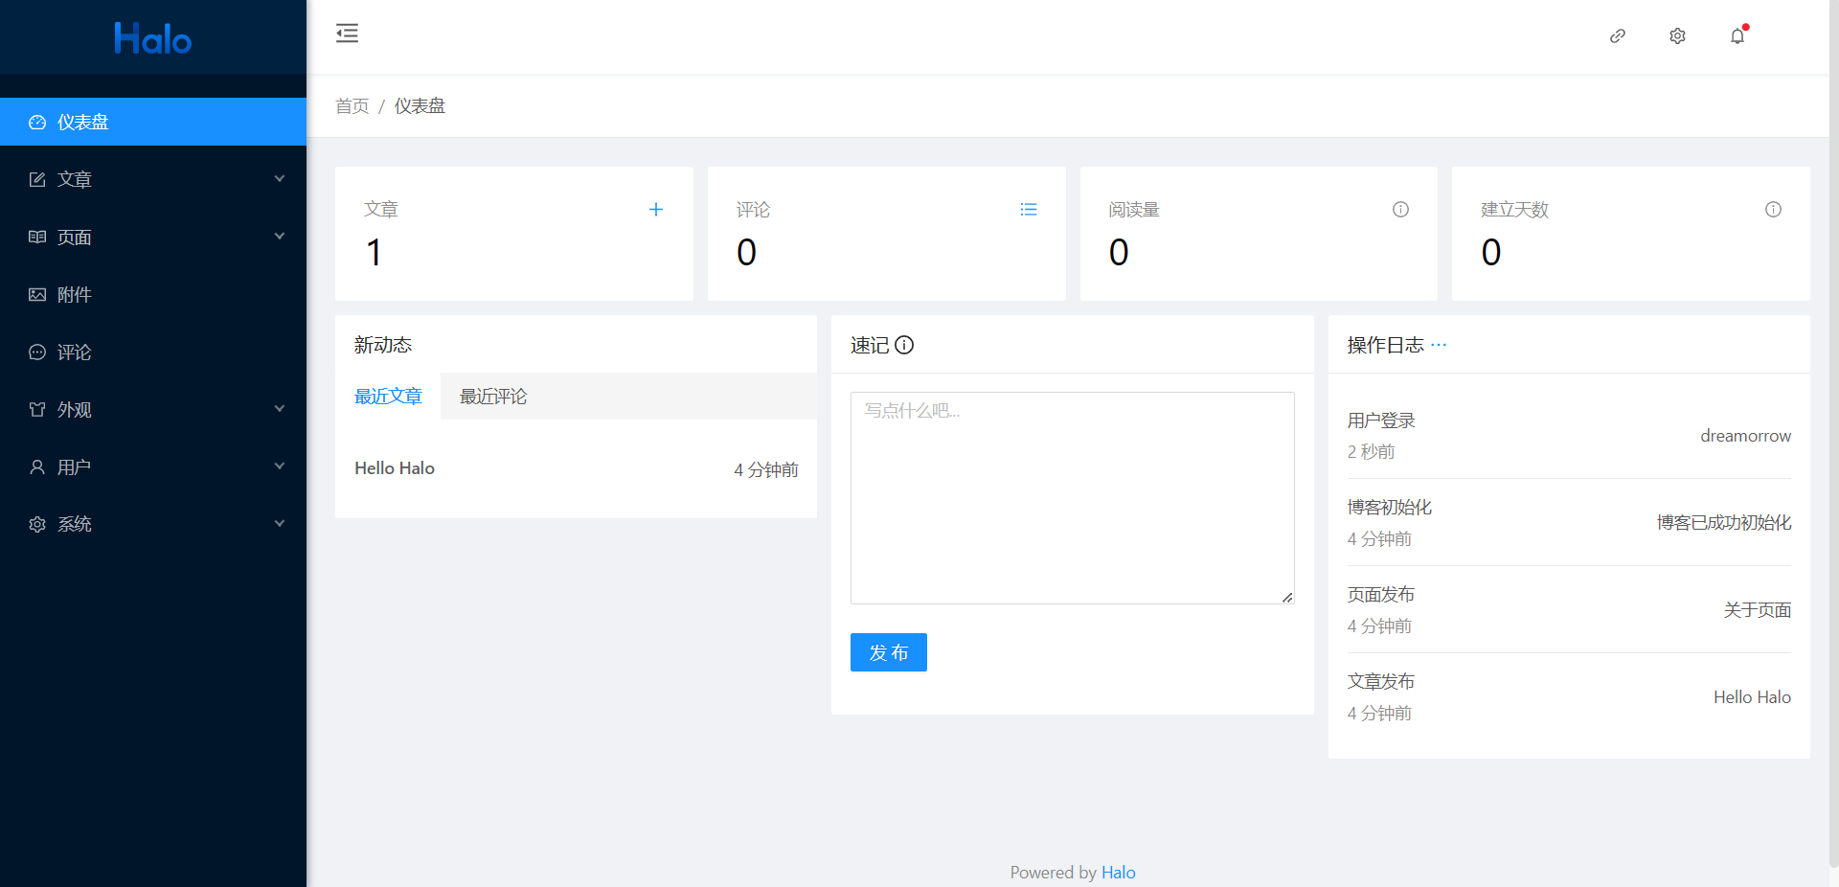Expand the 文章 sidebar submenu

pyautogui.click(x=153, y=179)
